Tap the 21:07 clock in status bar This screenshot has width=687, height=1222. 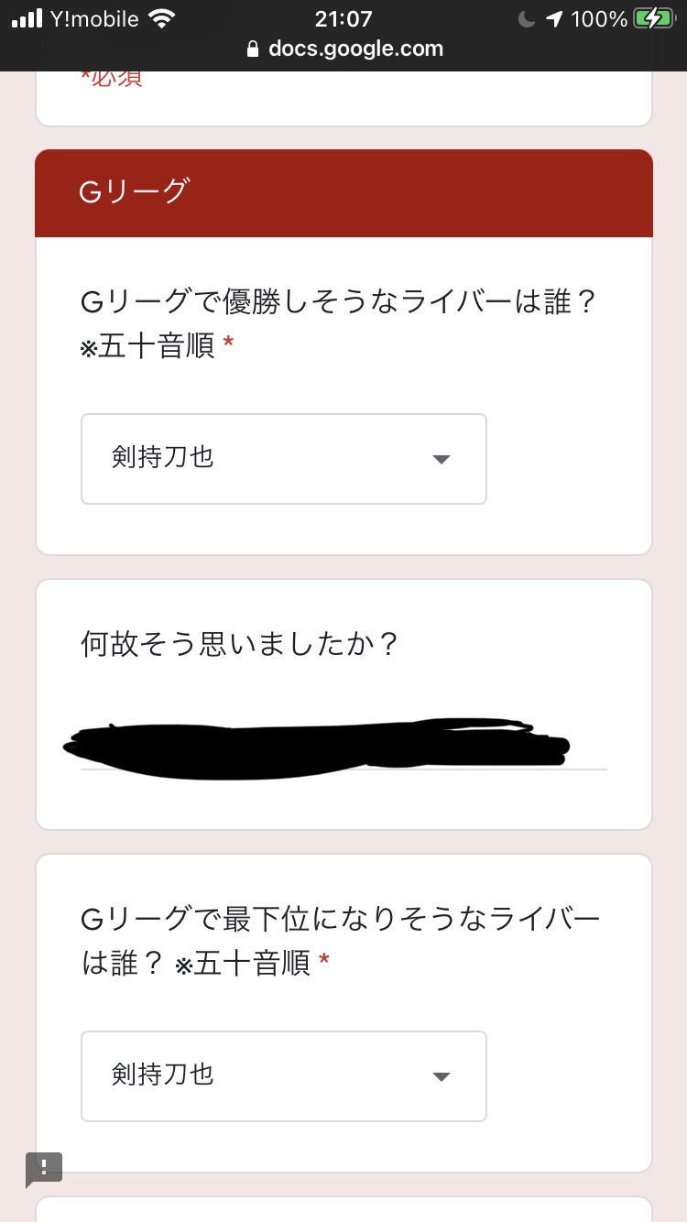click(342, 19)
